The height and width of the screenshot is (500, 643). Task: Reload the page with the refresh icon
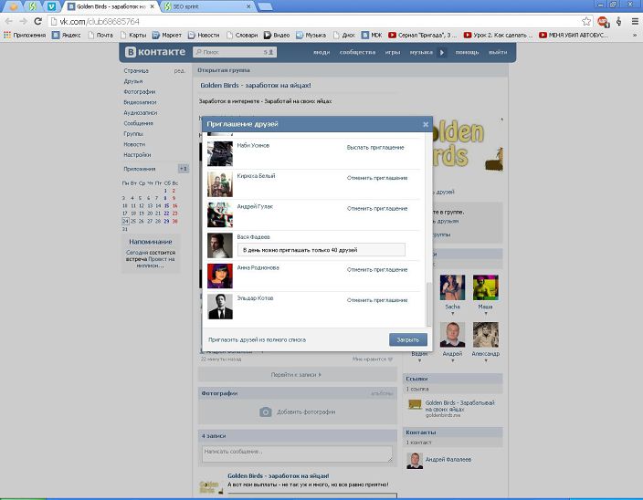click(38, 21)
